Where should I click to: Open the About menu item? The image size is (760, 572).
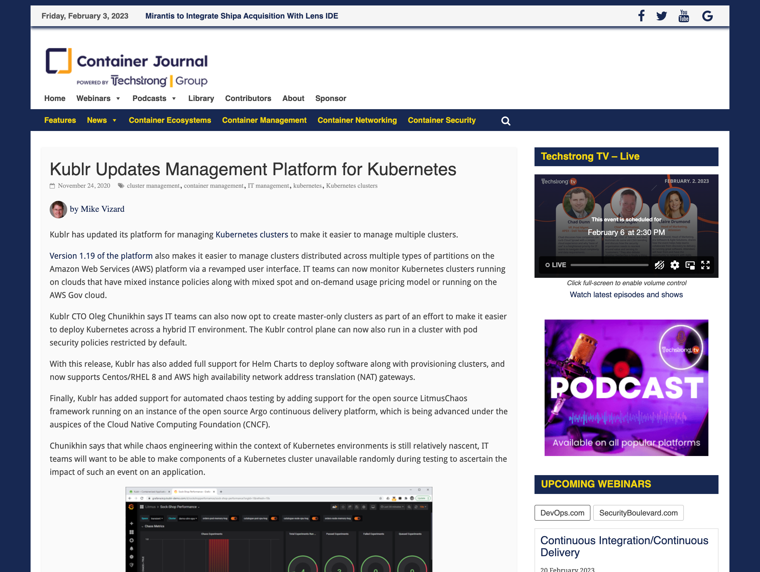tap(293, 98)
